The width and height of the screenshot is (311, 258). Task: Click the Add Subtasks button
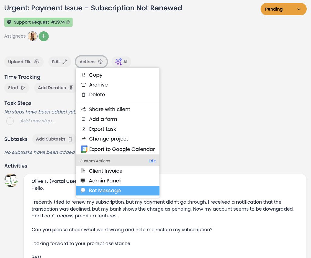pos(54,139)
